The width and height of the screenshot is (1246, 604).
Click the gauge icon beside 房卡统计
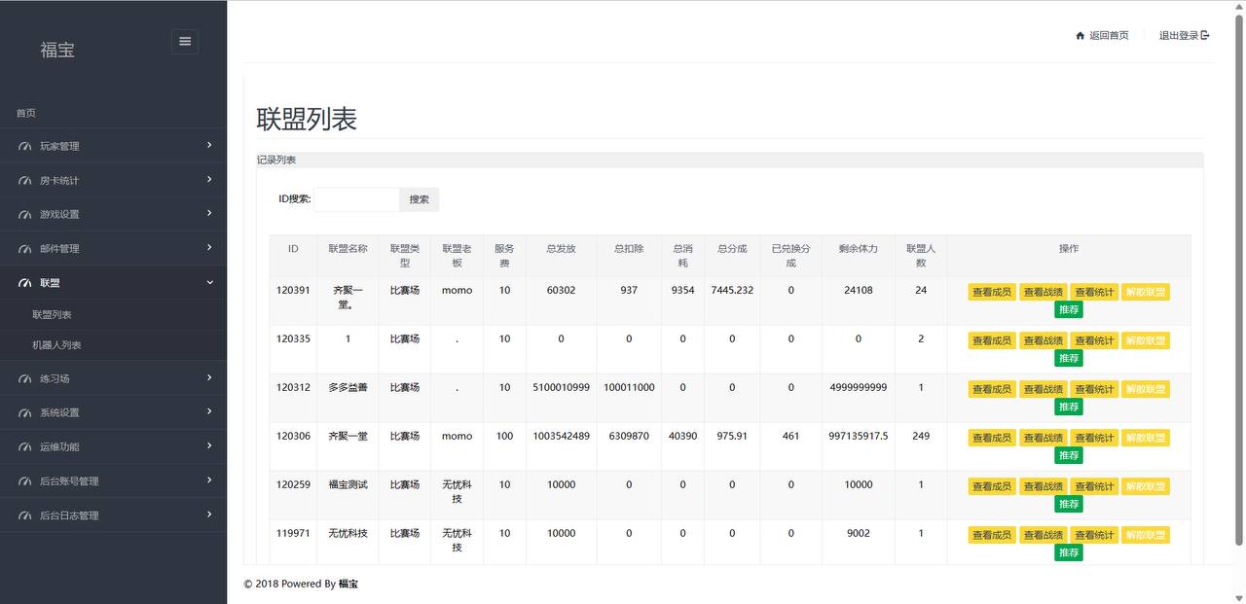click(25, 181)
